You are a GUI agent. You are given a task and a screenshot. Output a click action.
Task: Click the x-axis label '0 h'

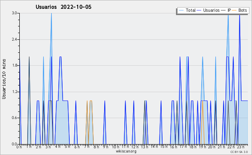tap(19, 147)
